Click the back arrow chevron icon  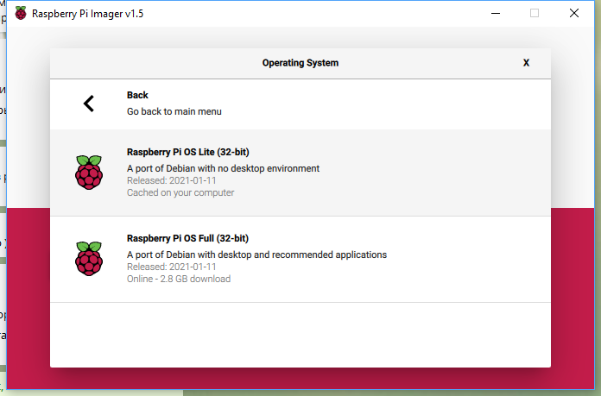pyautogui.click(x=89, y=104)
